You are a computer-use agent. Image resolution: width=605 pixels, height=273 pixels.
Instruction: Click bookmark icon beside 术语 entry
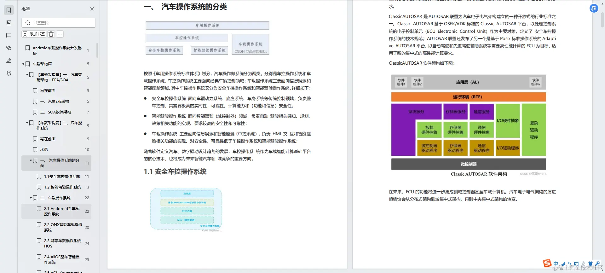(35, 150)
